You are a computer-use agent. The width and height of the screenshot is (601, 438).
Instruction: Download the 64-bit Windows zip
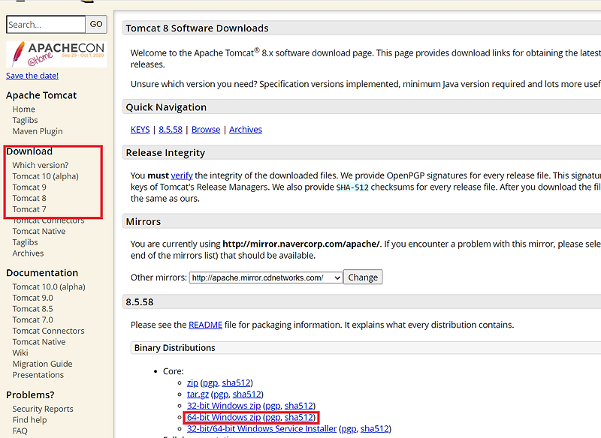224,417
